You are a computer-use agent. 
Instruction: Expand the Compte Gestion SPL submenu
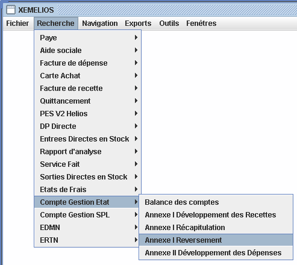(87, 215)
